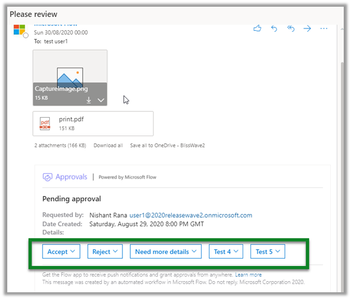Open the More actions ellipsis menu
The height and width of the screenshot is (299, 351).
tap(324, 29)
